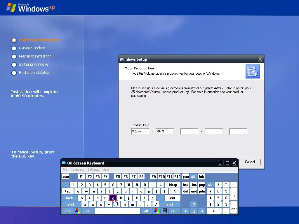
Task: Click the first product key field
Action: (140, 132)
